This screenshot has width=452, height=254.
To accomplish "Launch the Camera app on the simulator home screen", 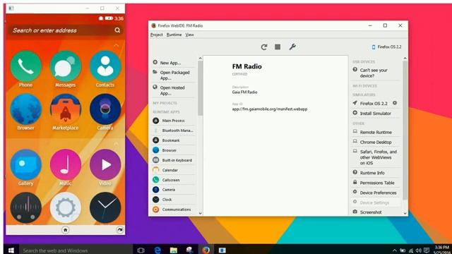I will pos(105,109).
